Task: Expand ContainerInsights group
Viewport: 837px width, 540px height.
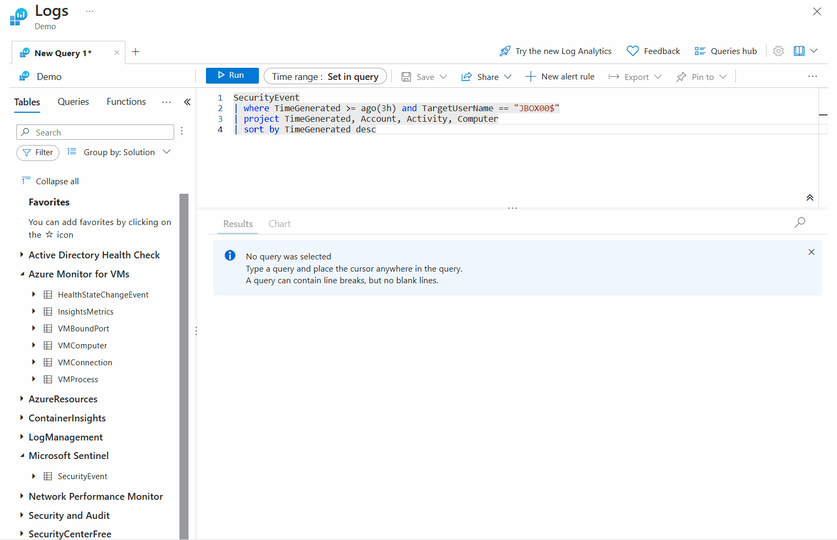Action: tap(22, 418)
